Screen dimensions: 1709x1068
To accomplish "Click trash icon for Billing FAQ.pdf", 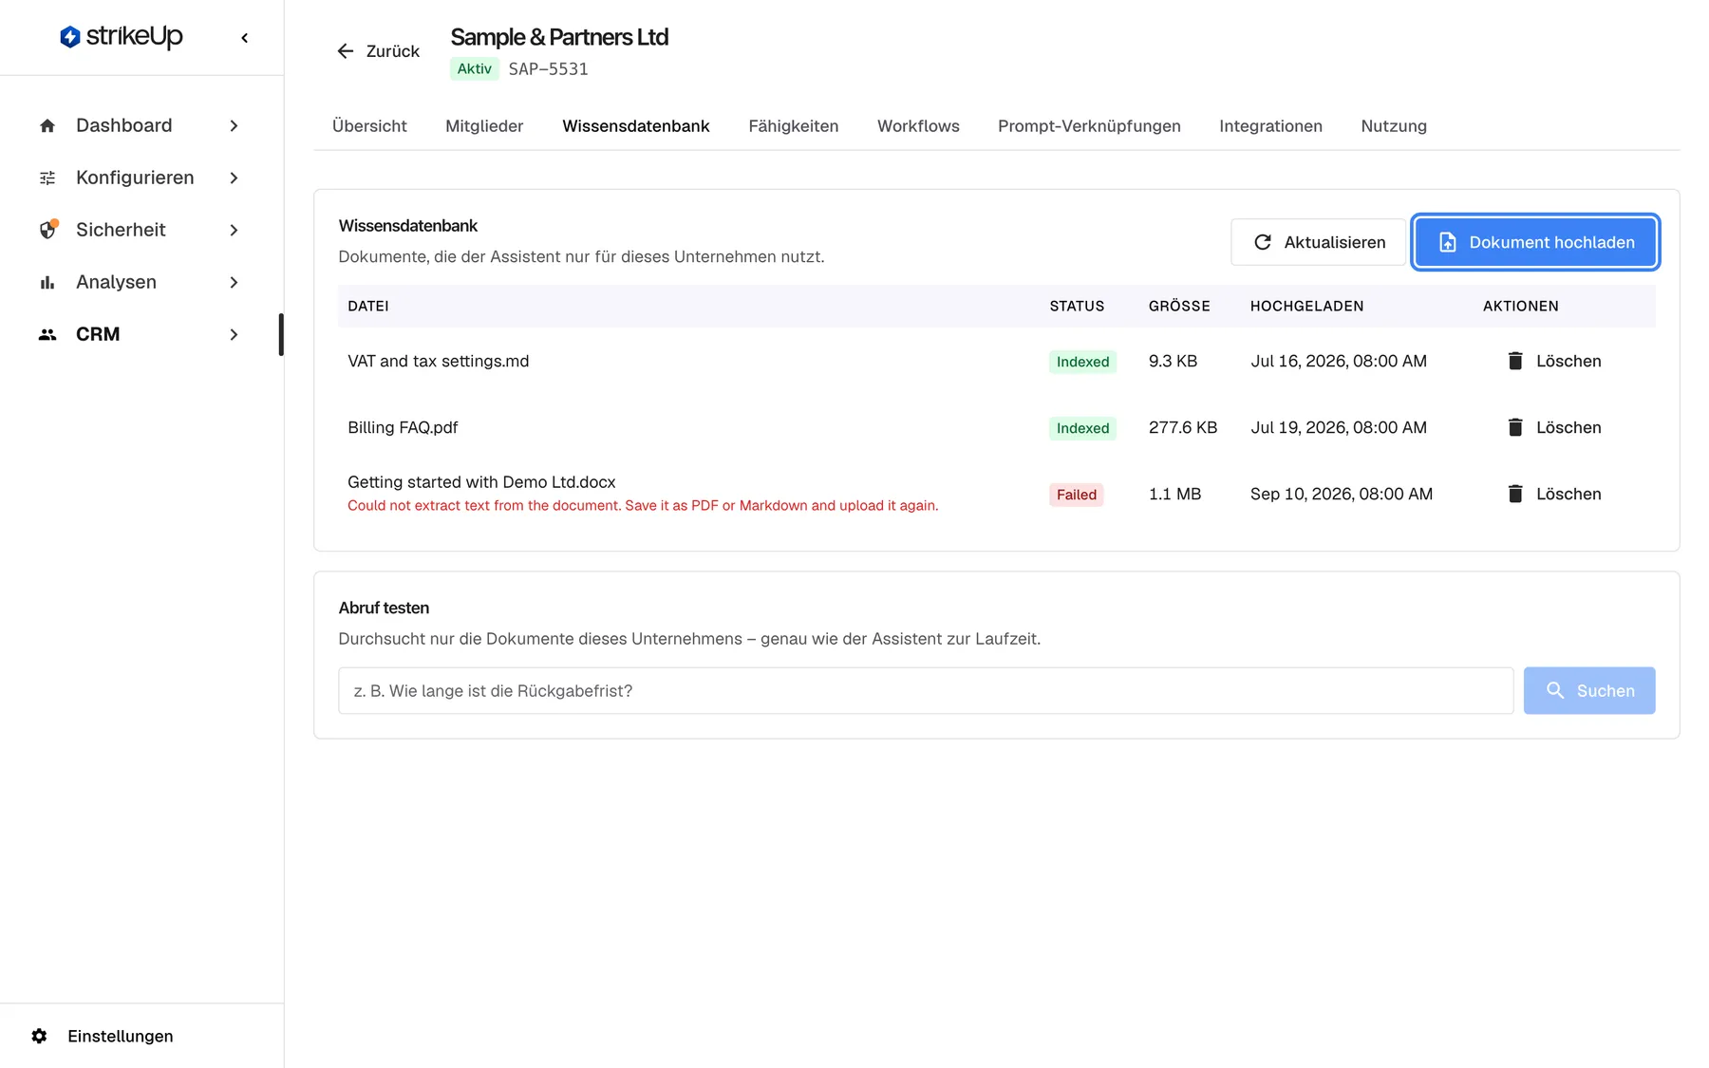I will [x=1515, y=427].
